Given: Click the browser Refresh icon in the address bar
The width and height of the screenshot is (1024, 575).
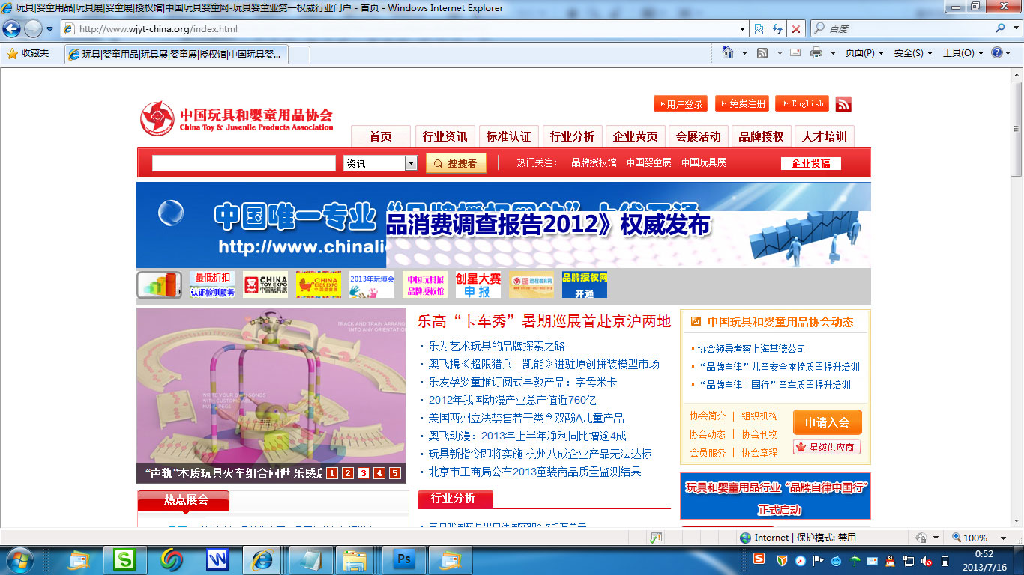Looking at the screenshot, I should coord(777,28).
